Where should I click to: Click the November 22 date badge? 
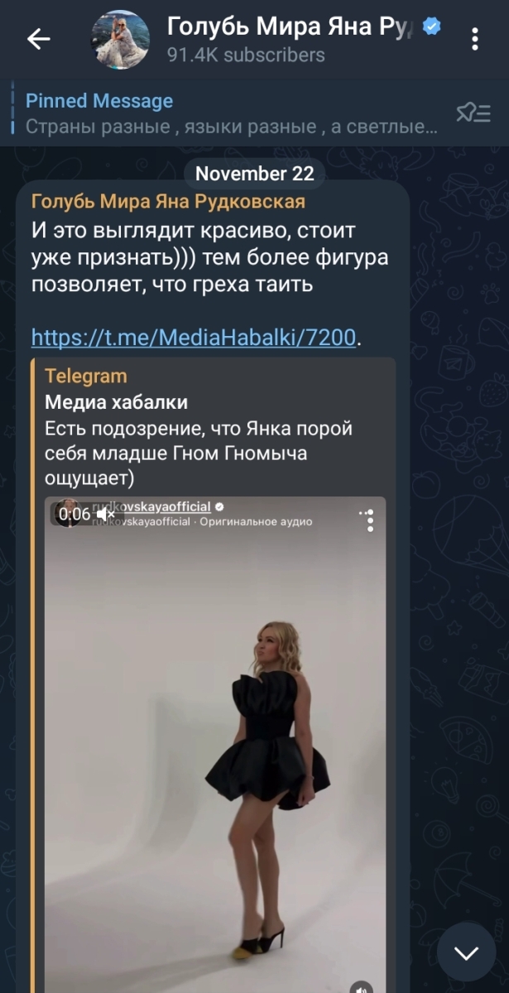tap(255, 174)
